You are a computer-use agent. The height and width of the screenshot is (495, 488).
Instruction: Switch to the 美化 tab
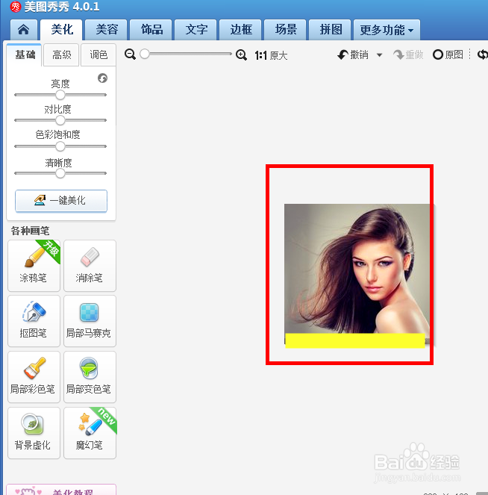tap(61, 30)
